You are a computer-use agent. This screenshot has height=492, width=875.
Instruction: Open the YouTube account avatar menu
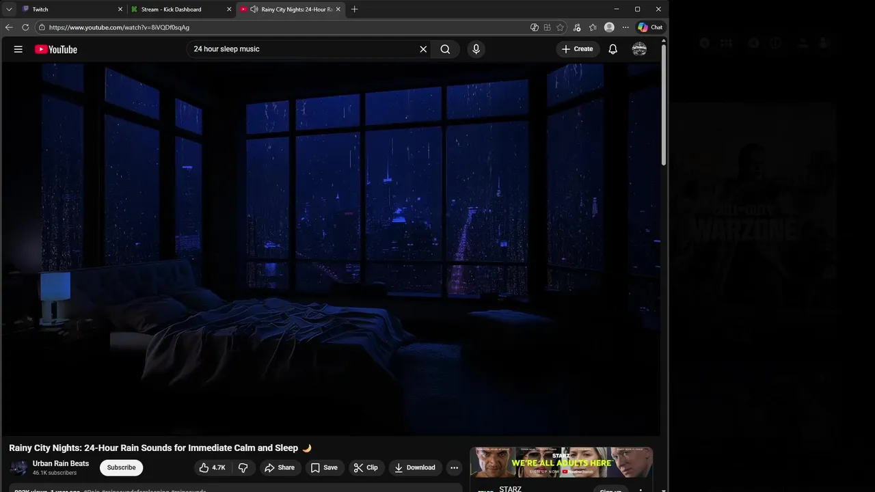639,49
